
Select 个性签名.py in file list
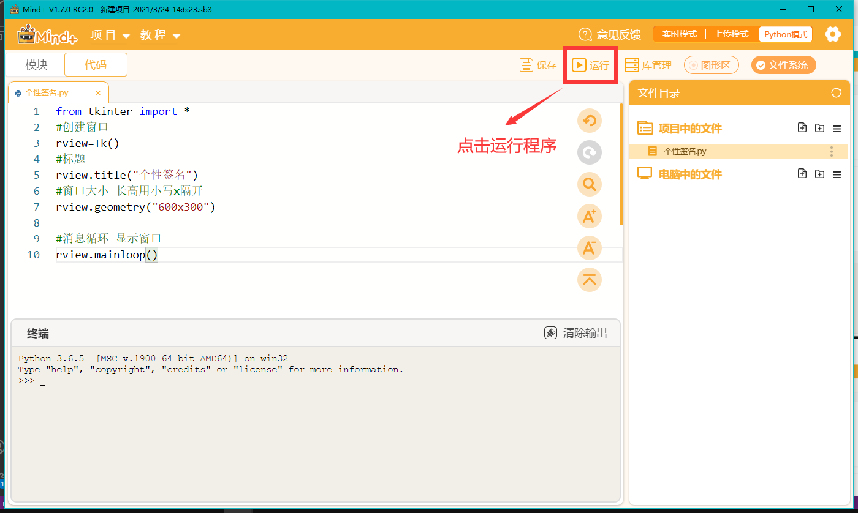point(738,151)
